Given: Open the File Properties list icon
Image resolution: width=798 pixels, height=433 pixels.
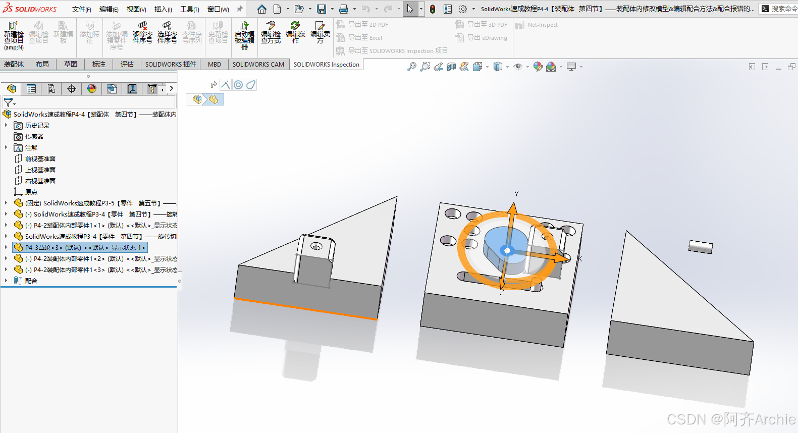Looking at the screenshot, I should (x=448, y=9).
